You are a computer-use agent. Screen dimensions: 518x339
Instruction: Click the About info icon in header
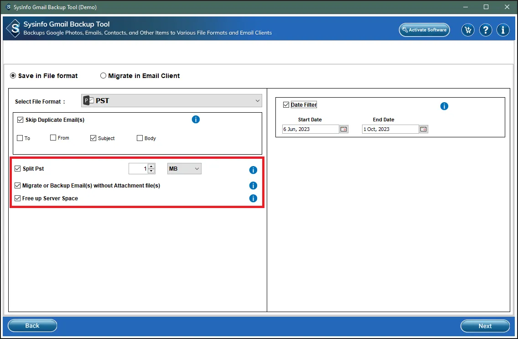pyautogui.click(x=503, y=30)
